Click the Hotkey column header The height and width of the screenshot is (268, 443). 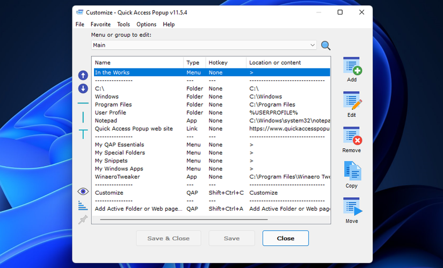tap(226, 63)
